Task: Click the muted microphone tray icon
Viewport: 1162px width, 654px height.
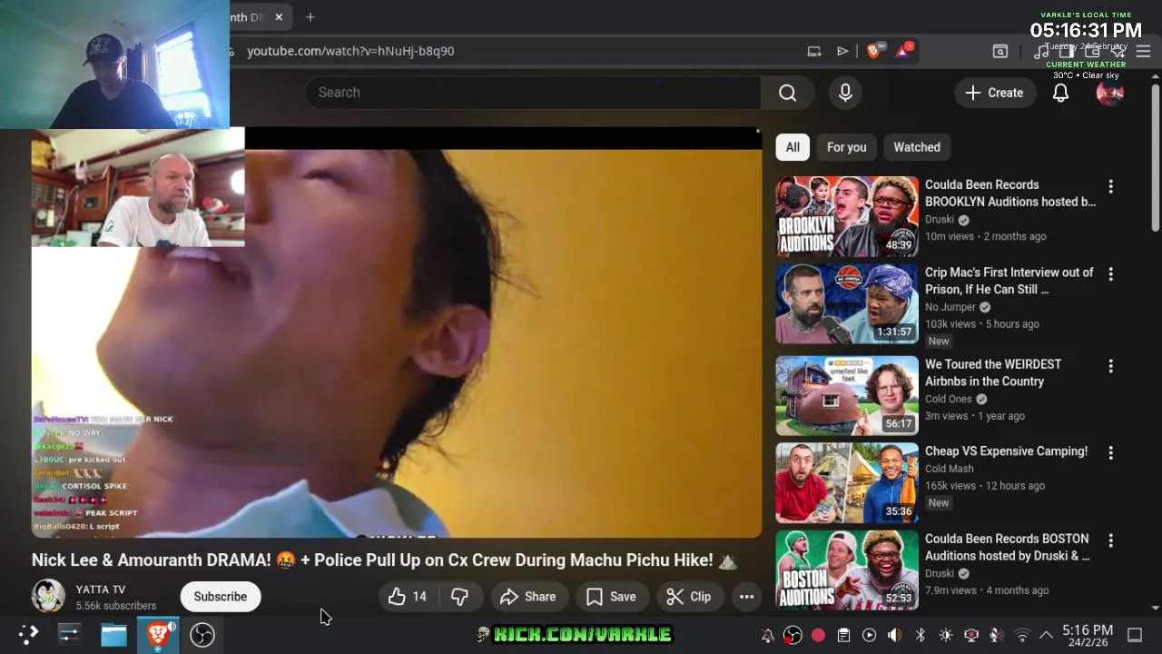Action: click(x=997, y=635)
